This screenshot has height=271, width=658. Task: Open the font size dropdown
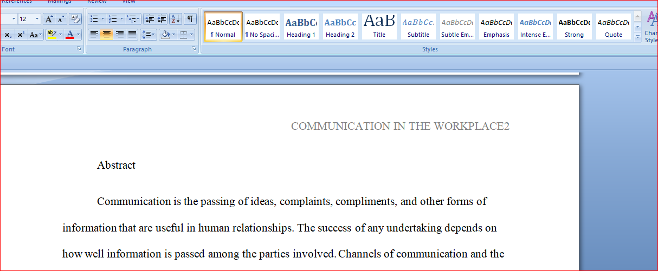point(37,19)
